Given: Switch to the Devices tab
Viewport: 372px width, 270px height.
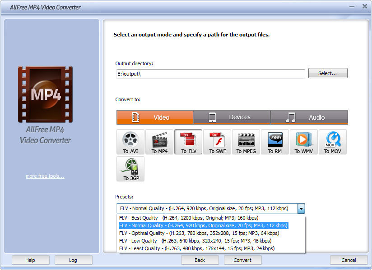Looking at the screenshot, I should click(x=232, y=117).
